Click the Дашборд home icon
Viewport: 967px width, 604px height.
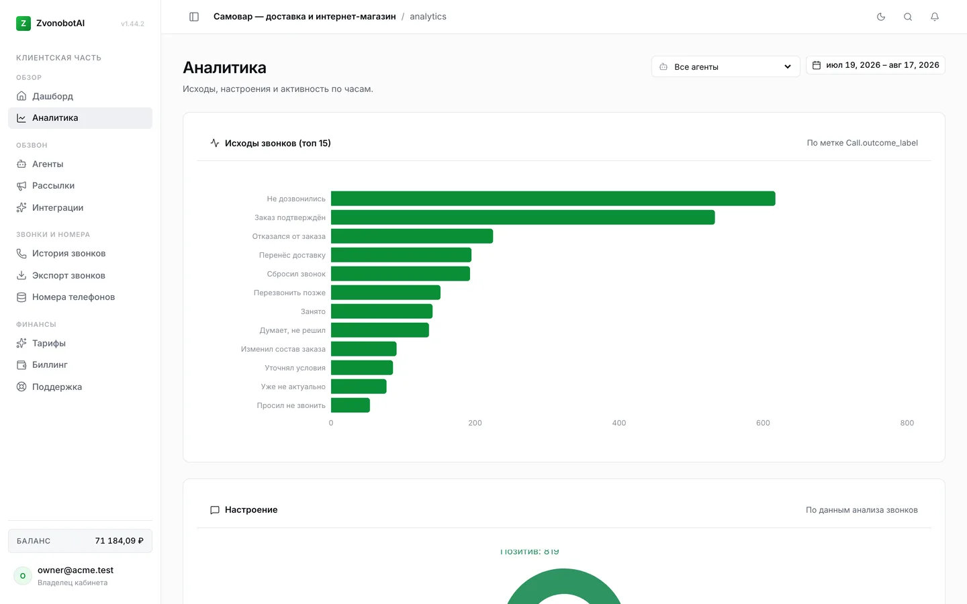[x=21, y=96]
